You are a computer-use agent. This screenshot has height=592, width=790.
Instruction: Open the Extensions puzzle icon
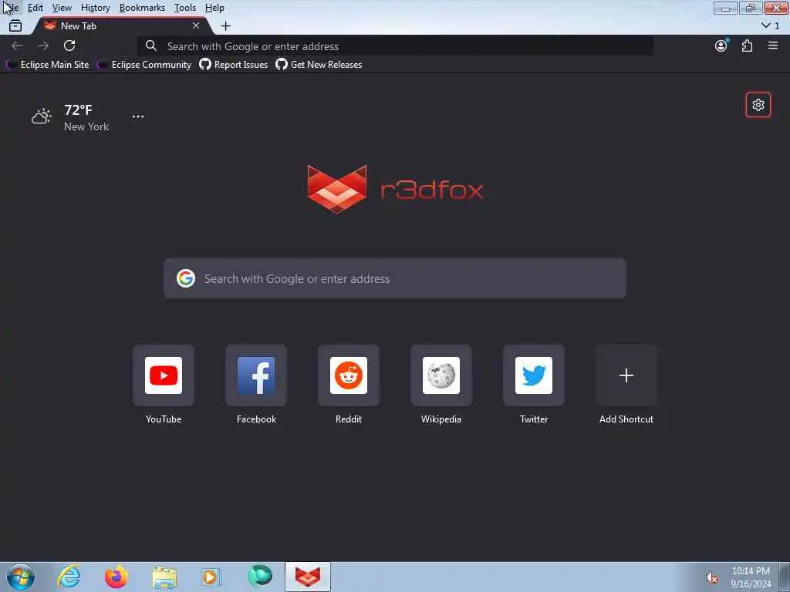747,45
